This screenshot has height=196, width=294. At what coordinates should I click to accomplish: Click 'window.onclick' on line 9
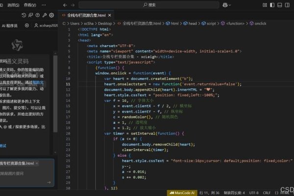[111, 73]
